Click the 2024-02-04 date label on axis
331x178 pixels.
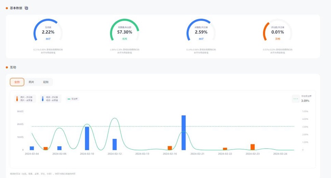click(x=32, y=154)
